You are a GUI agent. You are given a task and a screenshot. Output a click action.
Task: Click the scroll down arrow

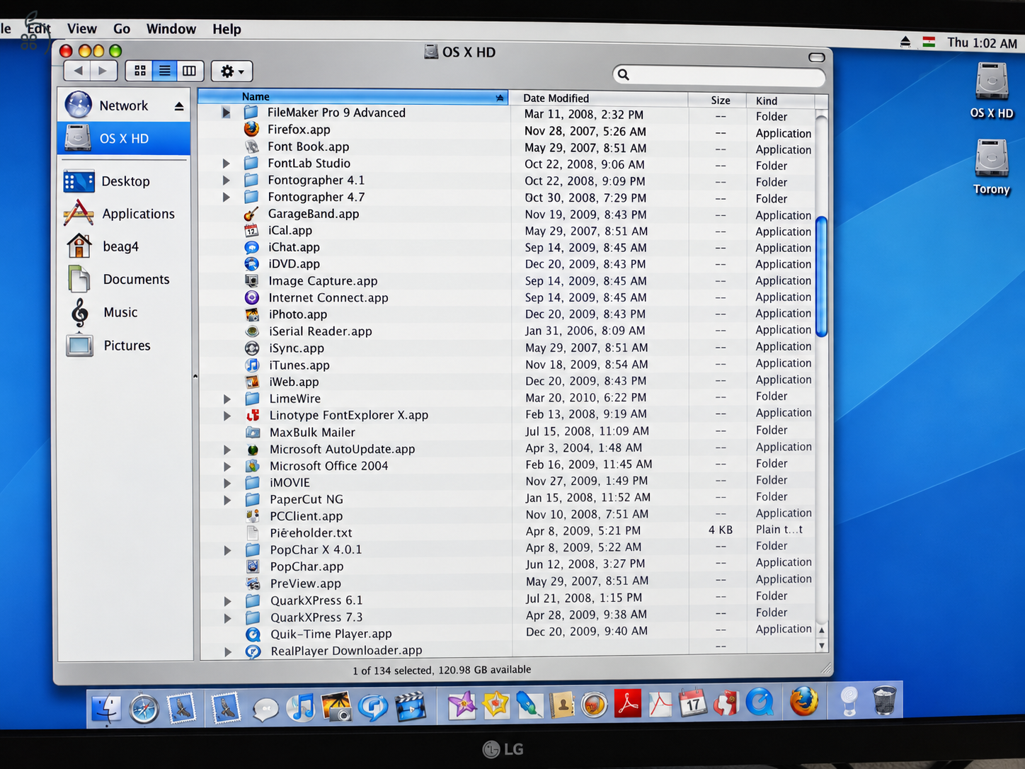pos(822,645)
